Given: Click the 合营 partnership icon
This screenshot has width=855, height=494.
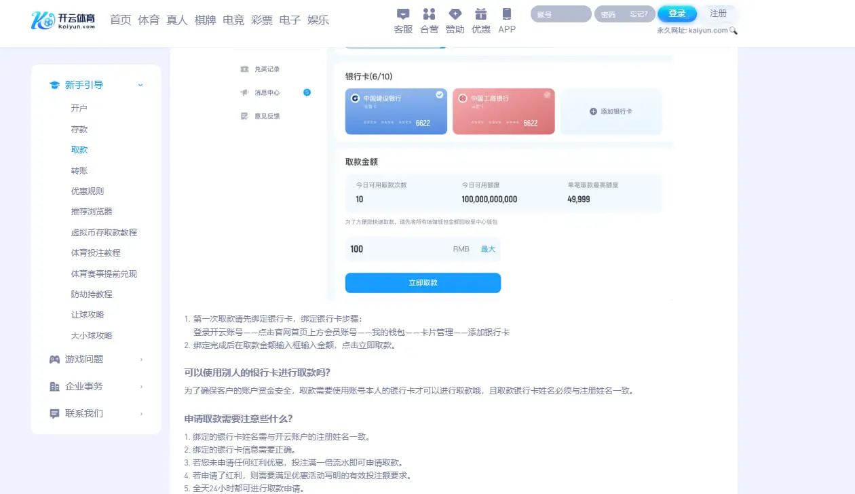Looking at the screenshot, I should [429, 20].
